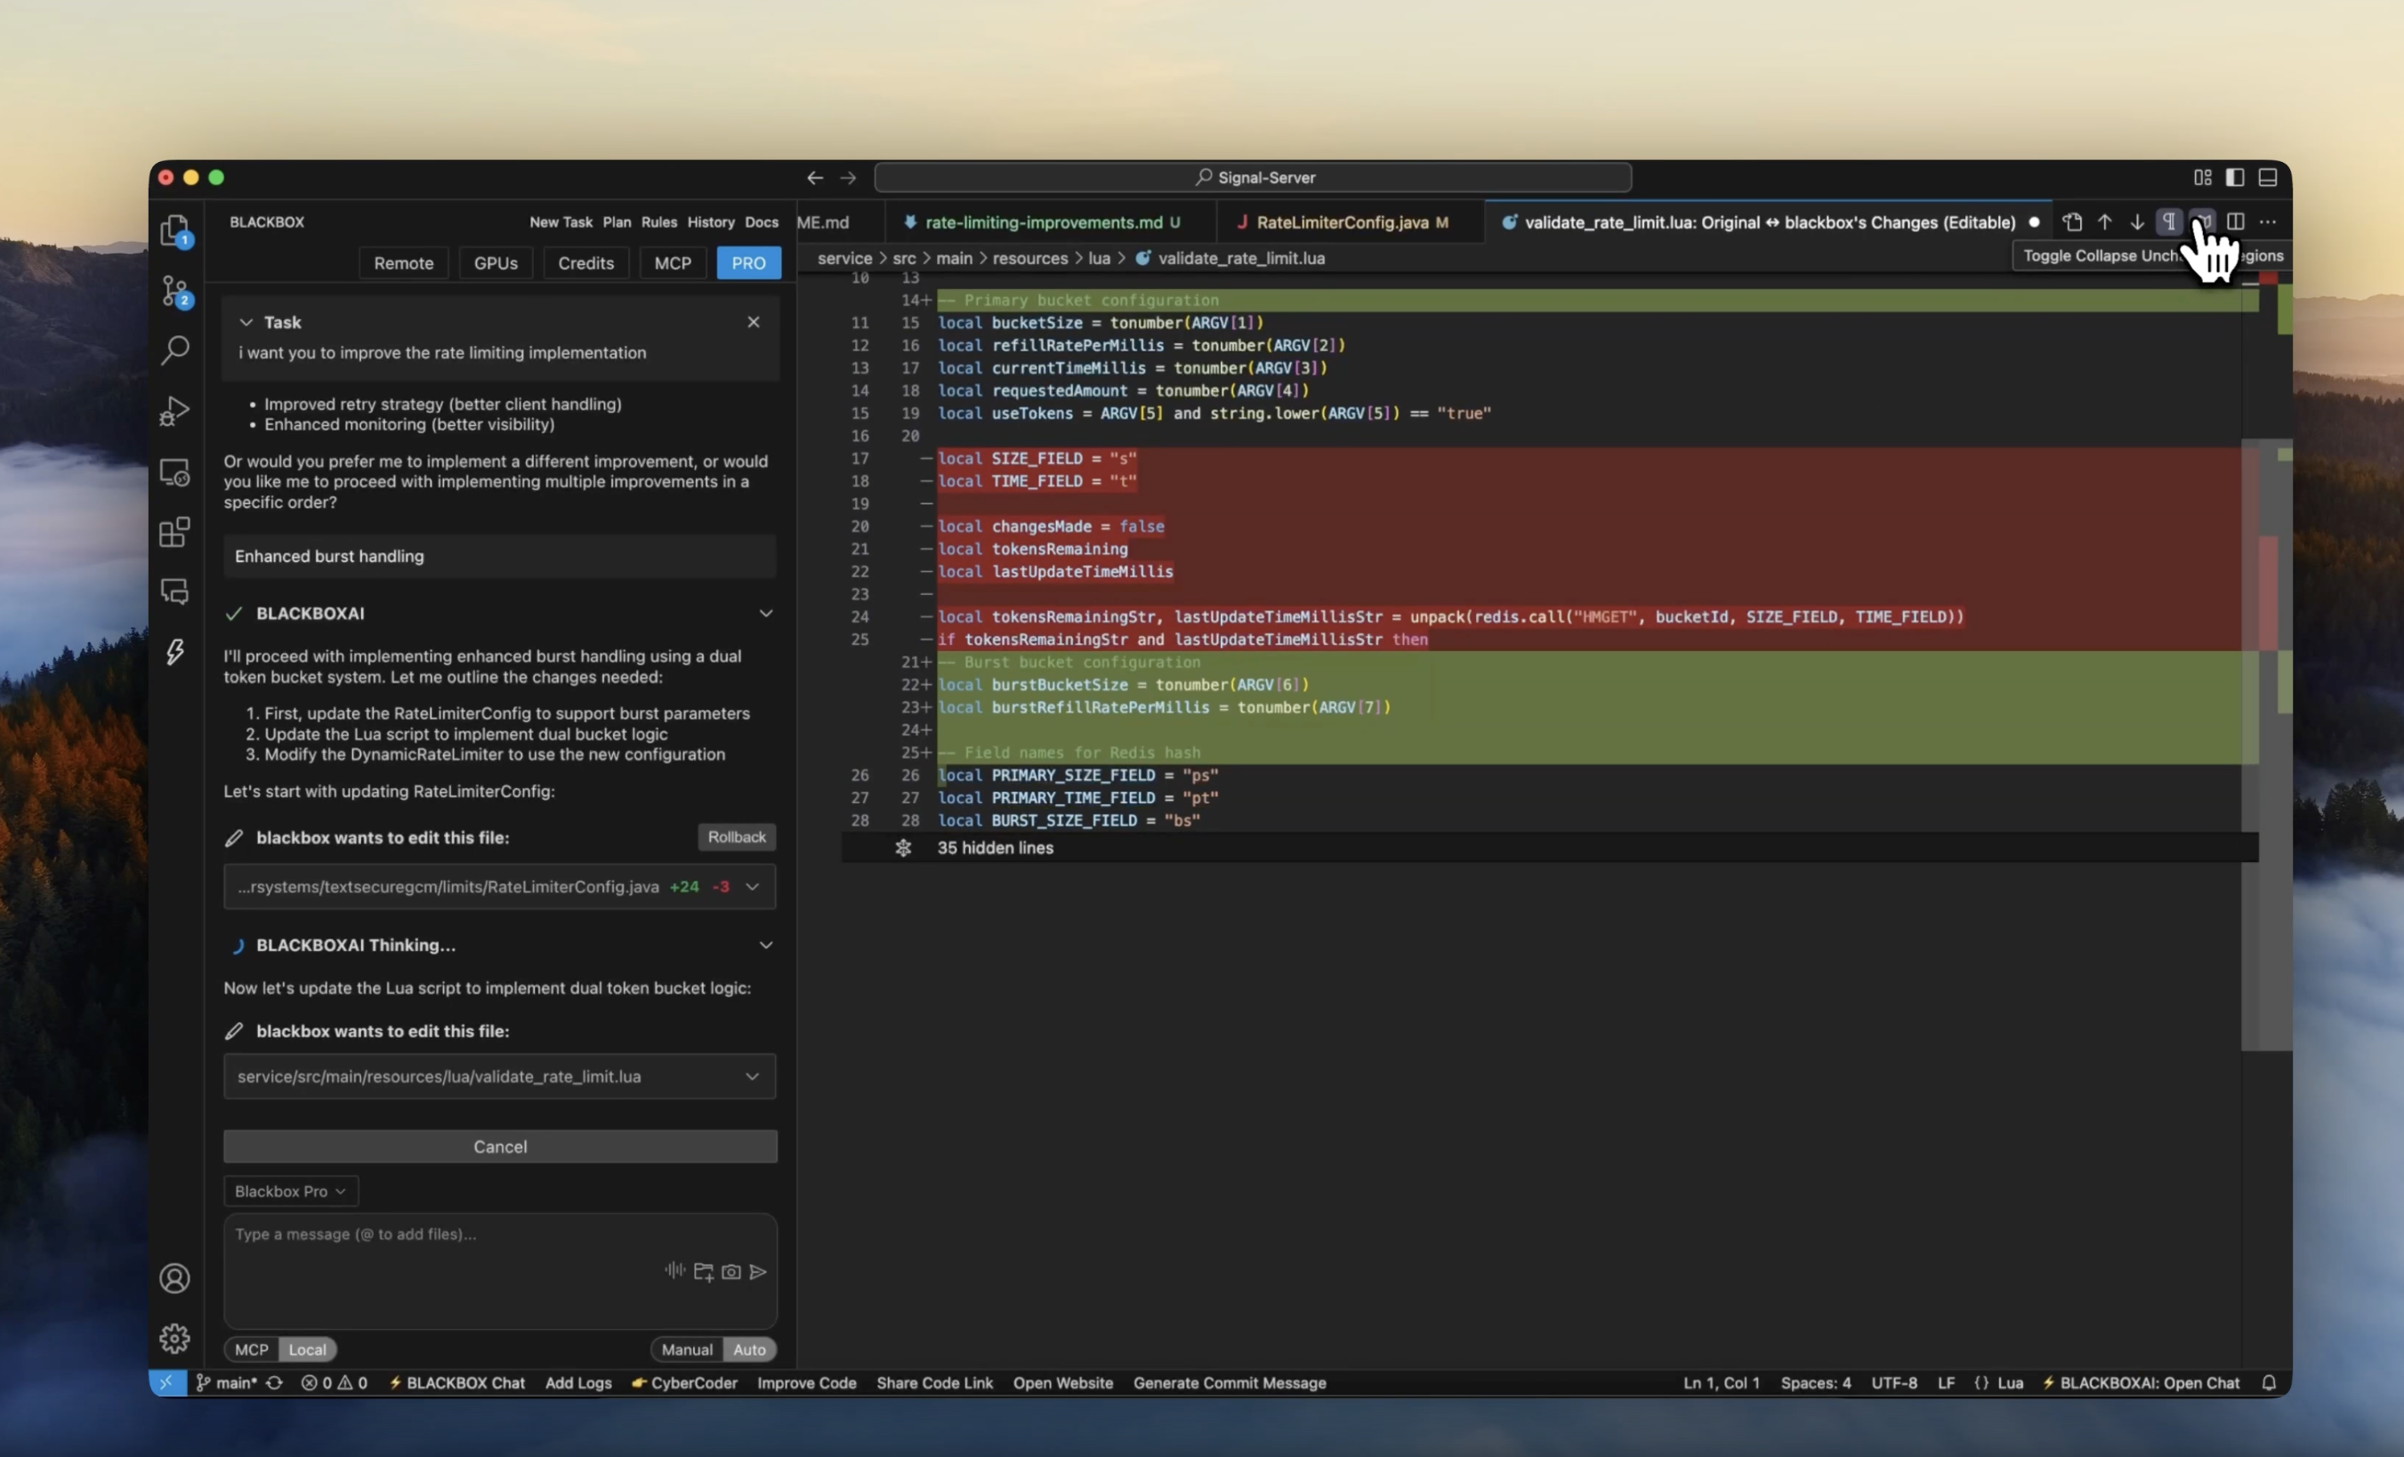Viewport: 2404px width, 1457px height.
Task: Click the Remote button
Action: click(x=403, y=263)
